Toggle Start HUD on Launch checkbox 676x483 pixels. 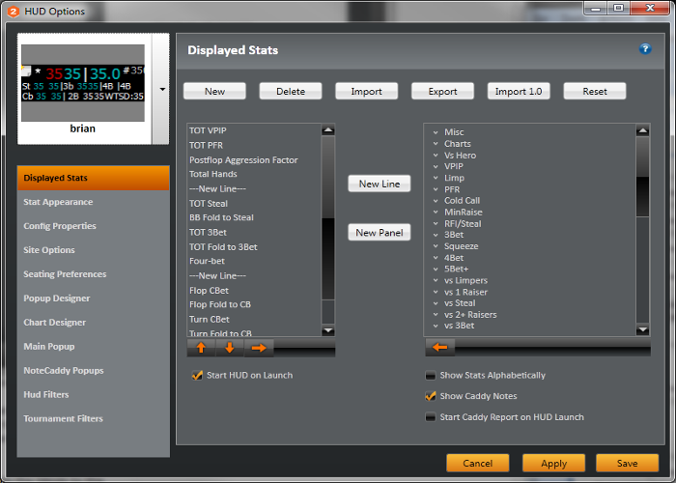tap(198, 376)
